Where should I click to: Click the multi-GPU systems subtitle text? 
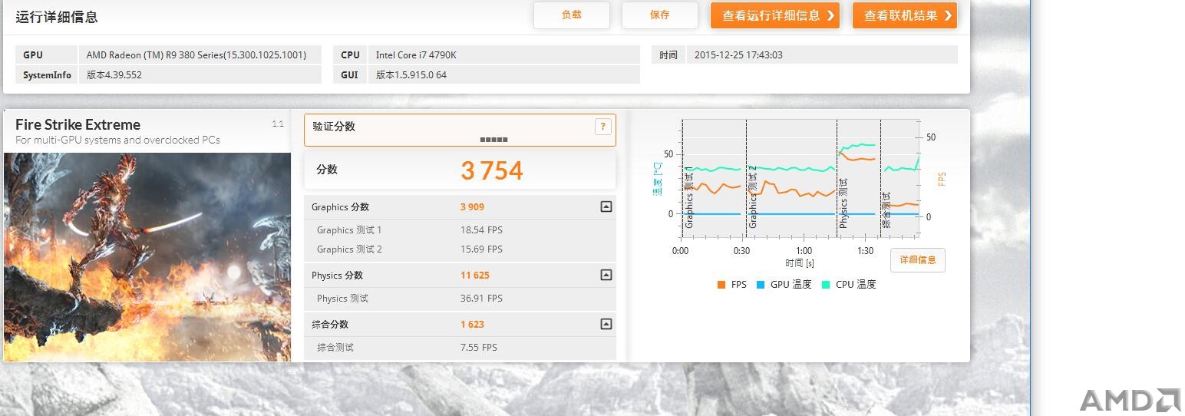117,140
